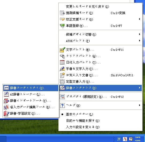
Task: Open 辞書ユーティリティ (U)... submenu entry
Action: (x=31, y=88)
